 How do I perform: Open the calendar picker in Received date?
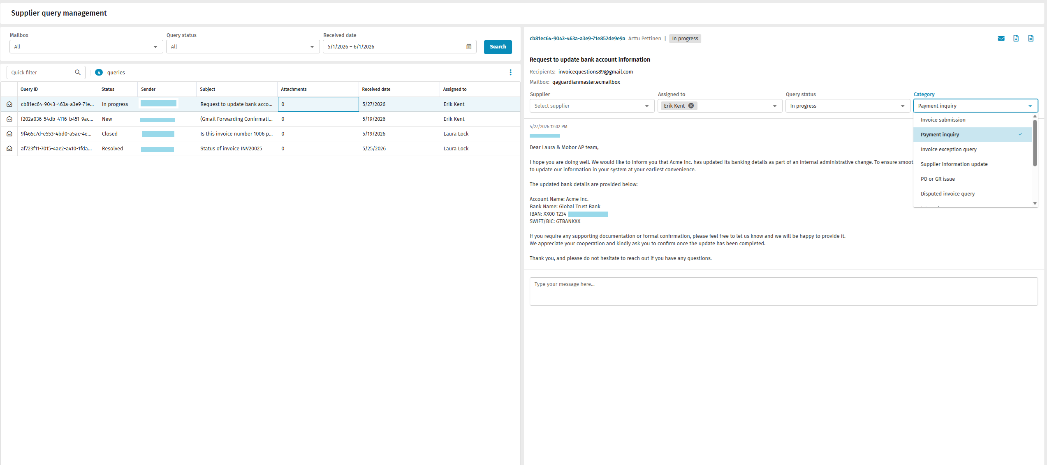469,47
